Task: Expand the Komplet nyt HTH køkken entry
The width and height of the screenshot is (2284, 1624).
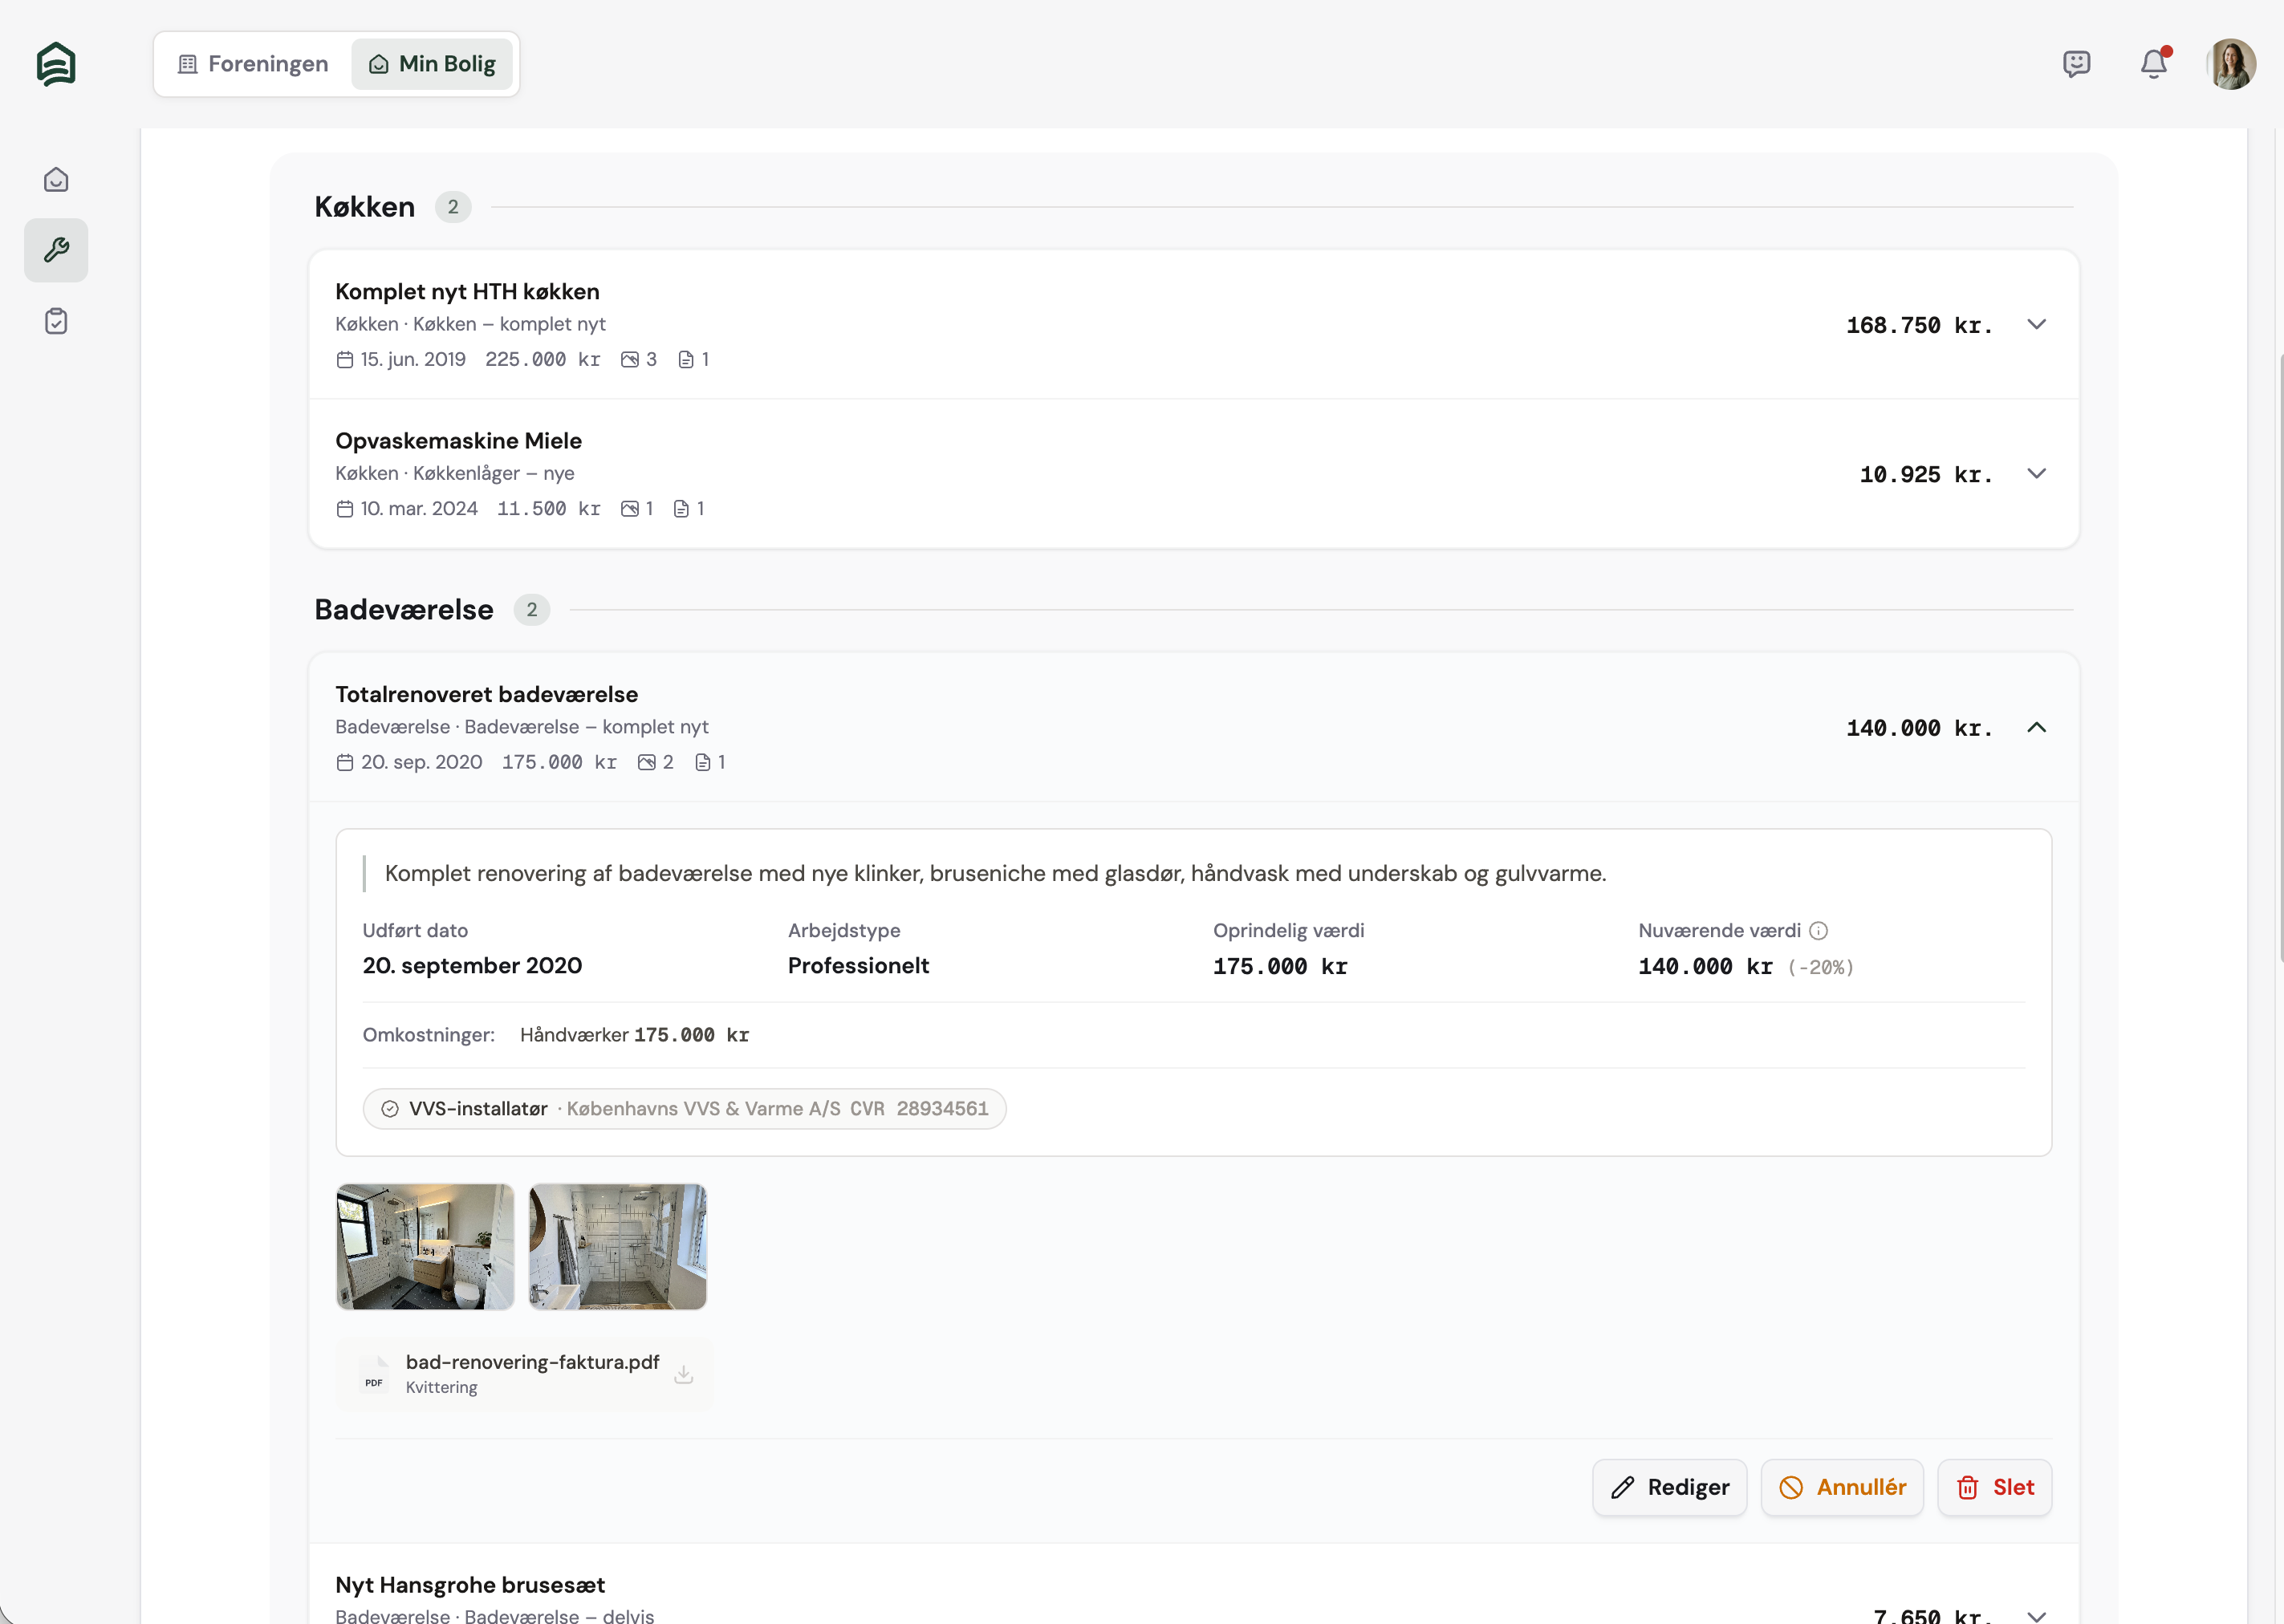Action: coord(2036,325)
